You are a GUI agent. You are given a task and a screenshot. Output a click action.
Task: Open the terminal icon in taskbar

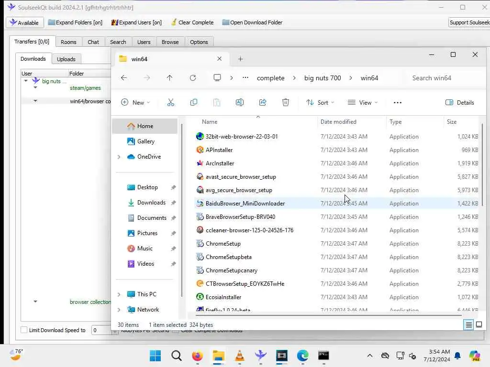(323, 356)
